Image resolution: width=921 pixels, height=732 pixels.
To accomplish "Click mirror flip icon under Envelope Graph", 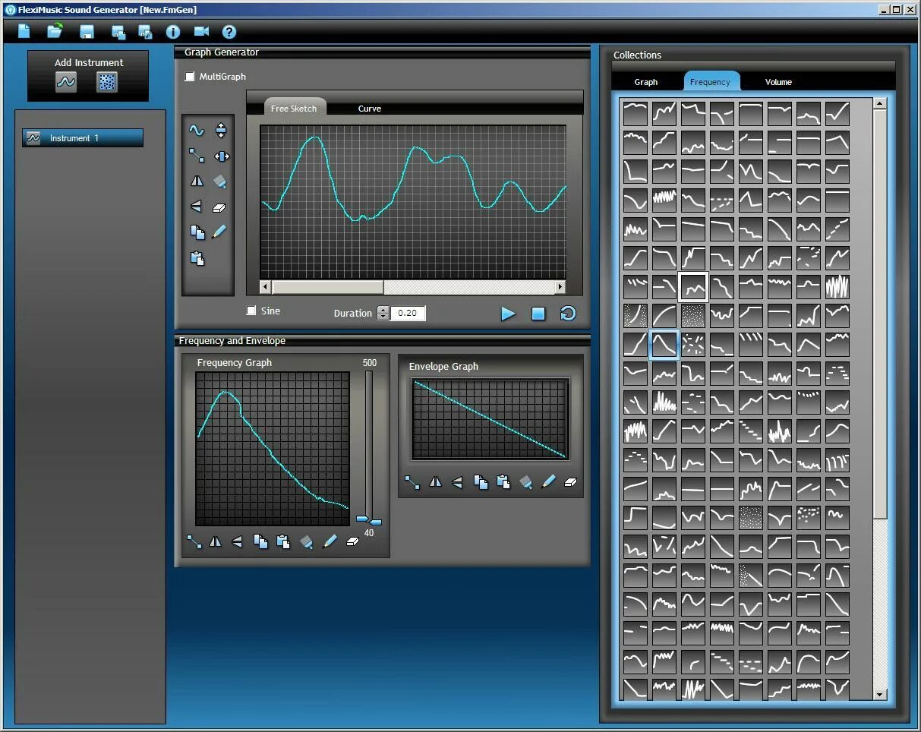I will pos(435,481).
